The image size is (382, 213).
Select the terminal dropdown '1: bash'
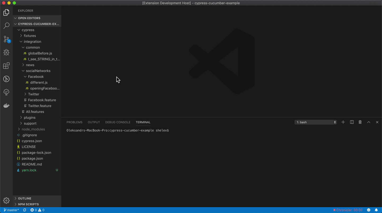click(x=316, y=122)
